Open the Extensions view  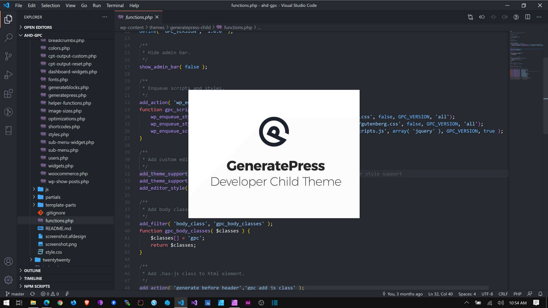coord(9,94)
